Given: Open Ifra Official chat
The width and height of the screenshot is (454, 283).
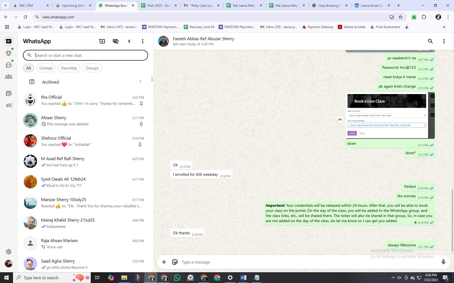Looking at the screenshot, I should pos(85,100).
